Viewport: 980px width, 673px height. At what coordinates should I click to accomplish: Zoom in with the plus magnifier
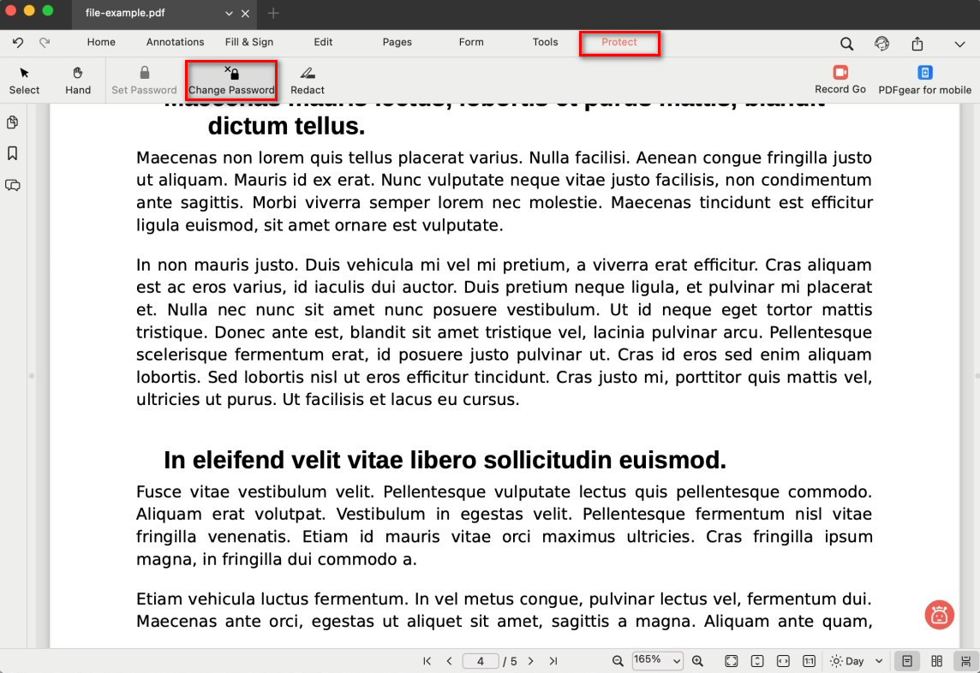click(698, 661)
